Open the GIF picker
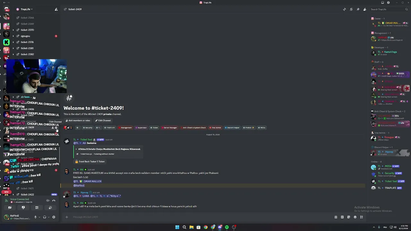The height and width of the screenshot is (231, 411). pos(342,217)
